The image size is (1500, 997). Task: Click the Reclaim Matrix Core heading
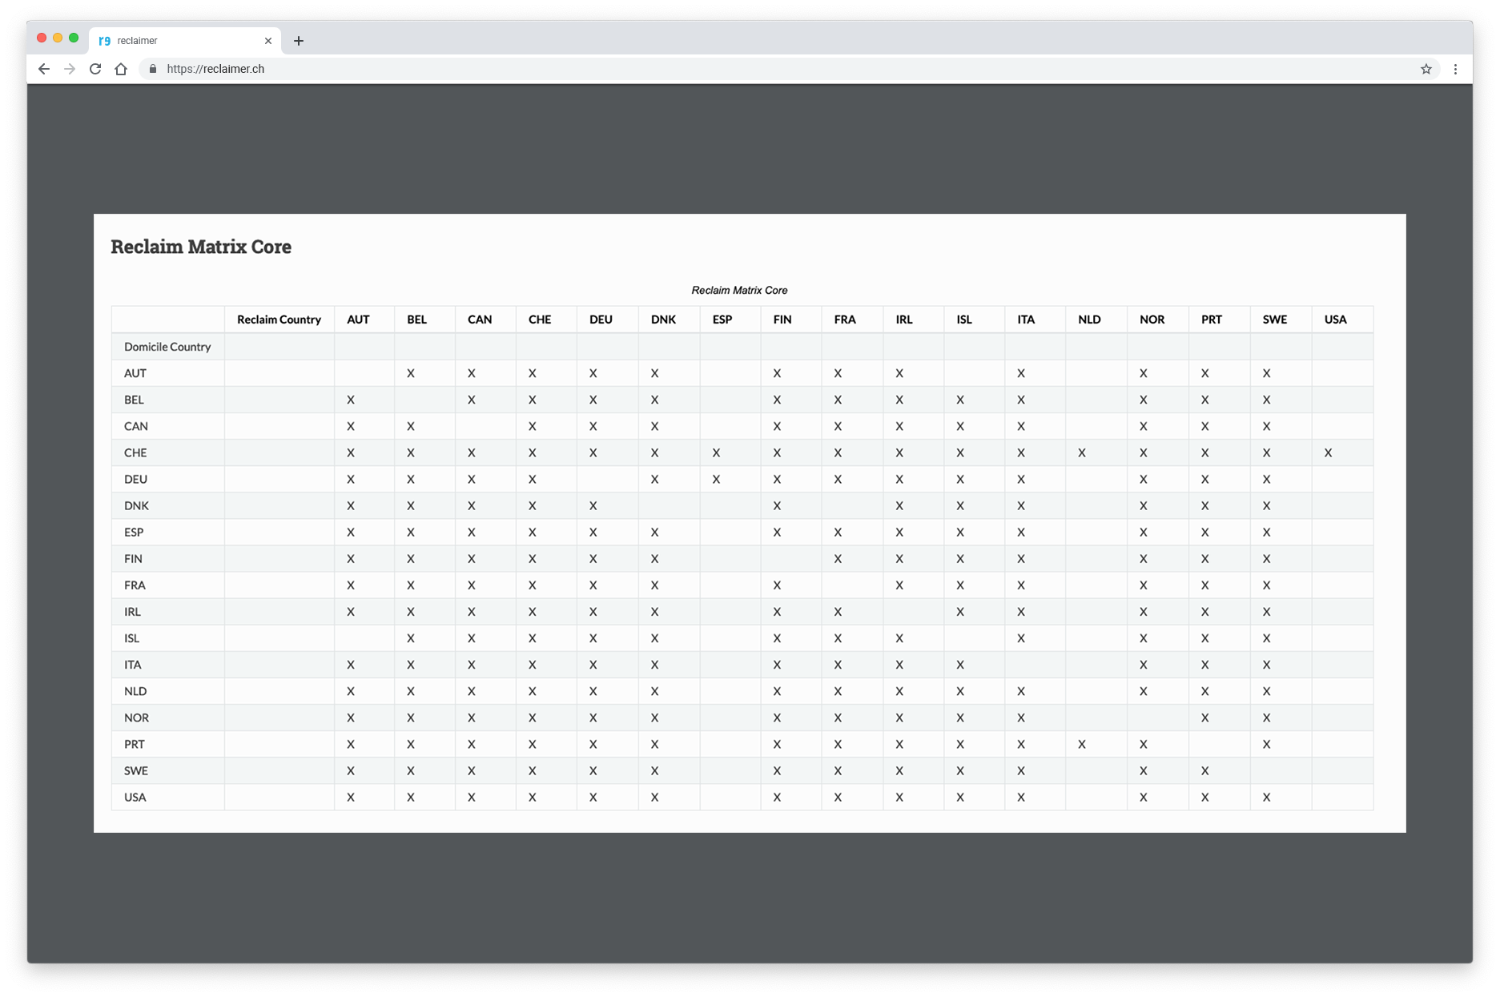click(x=201, y=247)
